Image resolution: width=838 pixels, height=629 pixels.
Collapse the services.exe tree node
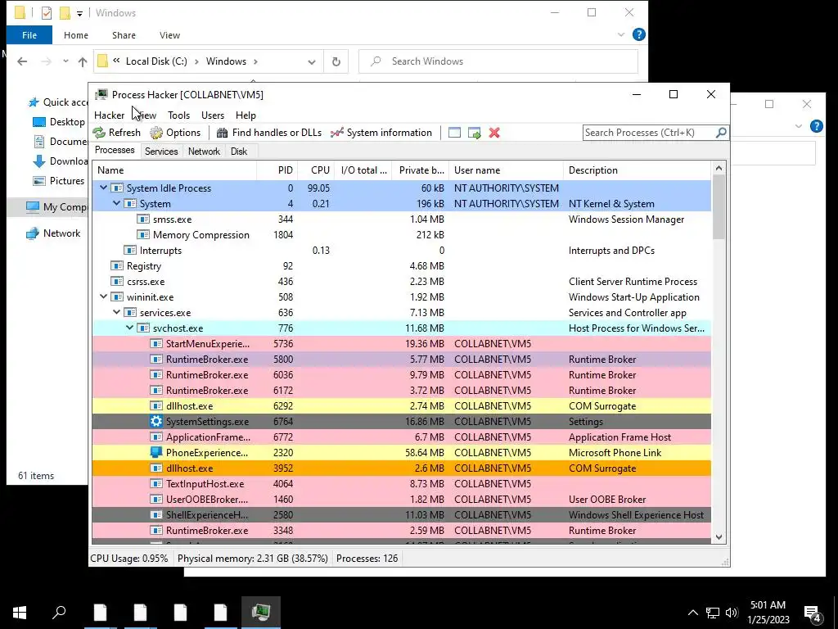coord(116,312)
